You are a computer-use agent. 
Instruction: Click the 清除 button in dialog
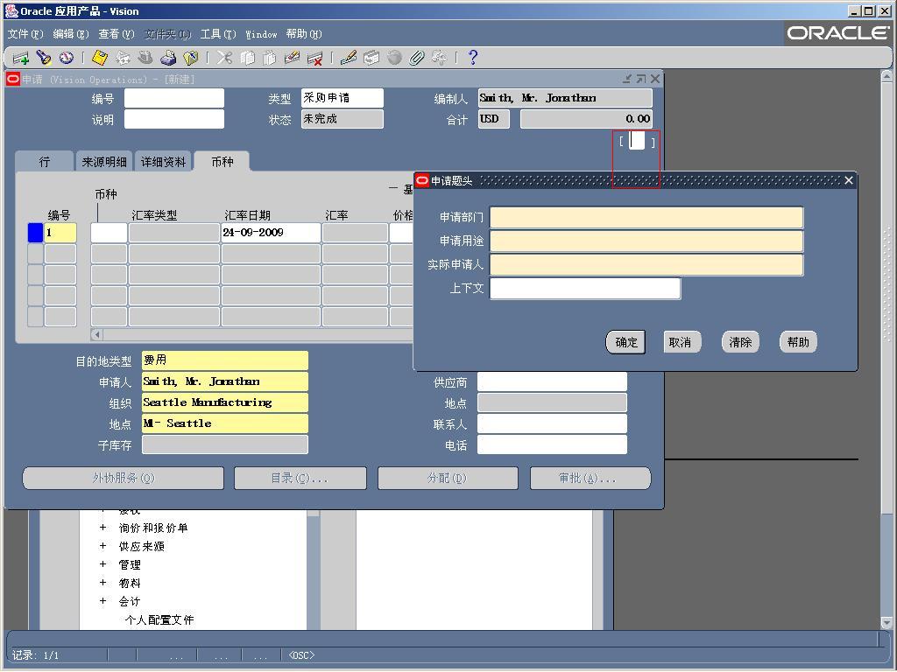(740, 342)
